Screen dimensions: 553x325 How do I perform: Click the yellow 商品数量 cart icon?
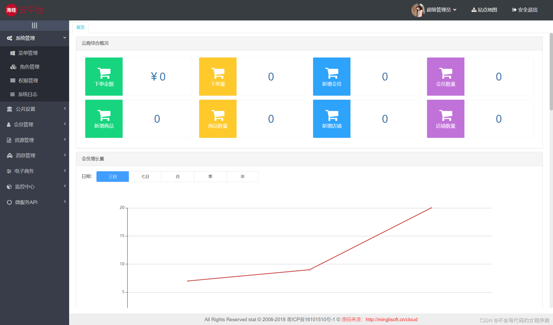coord(218,115)
